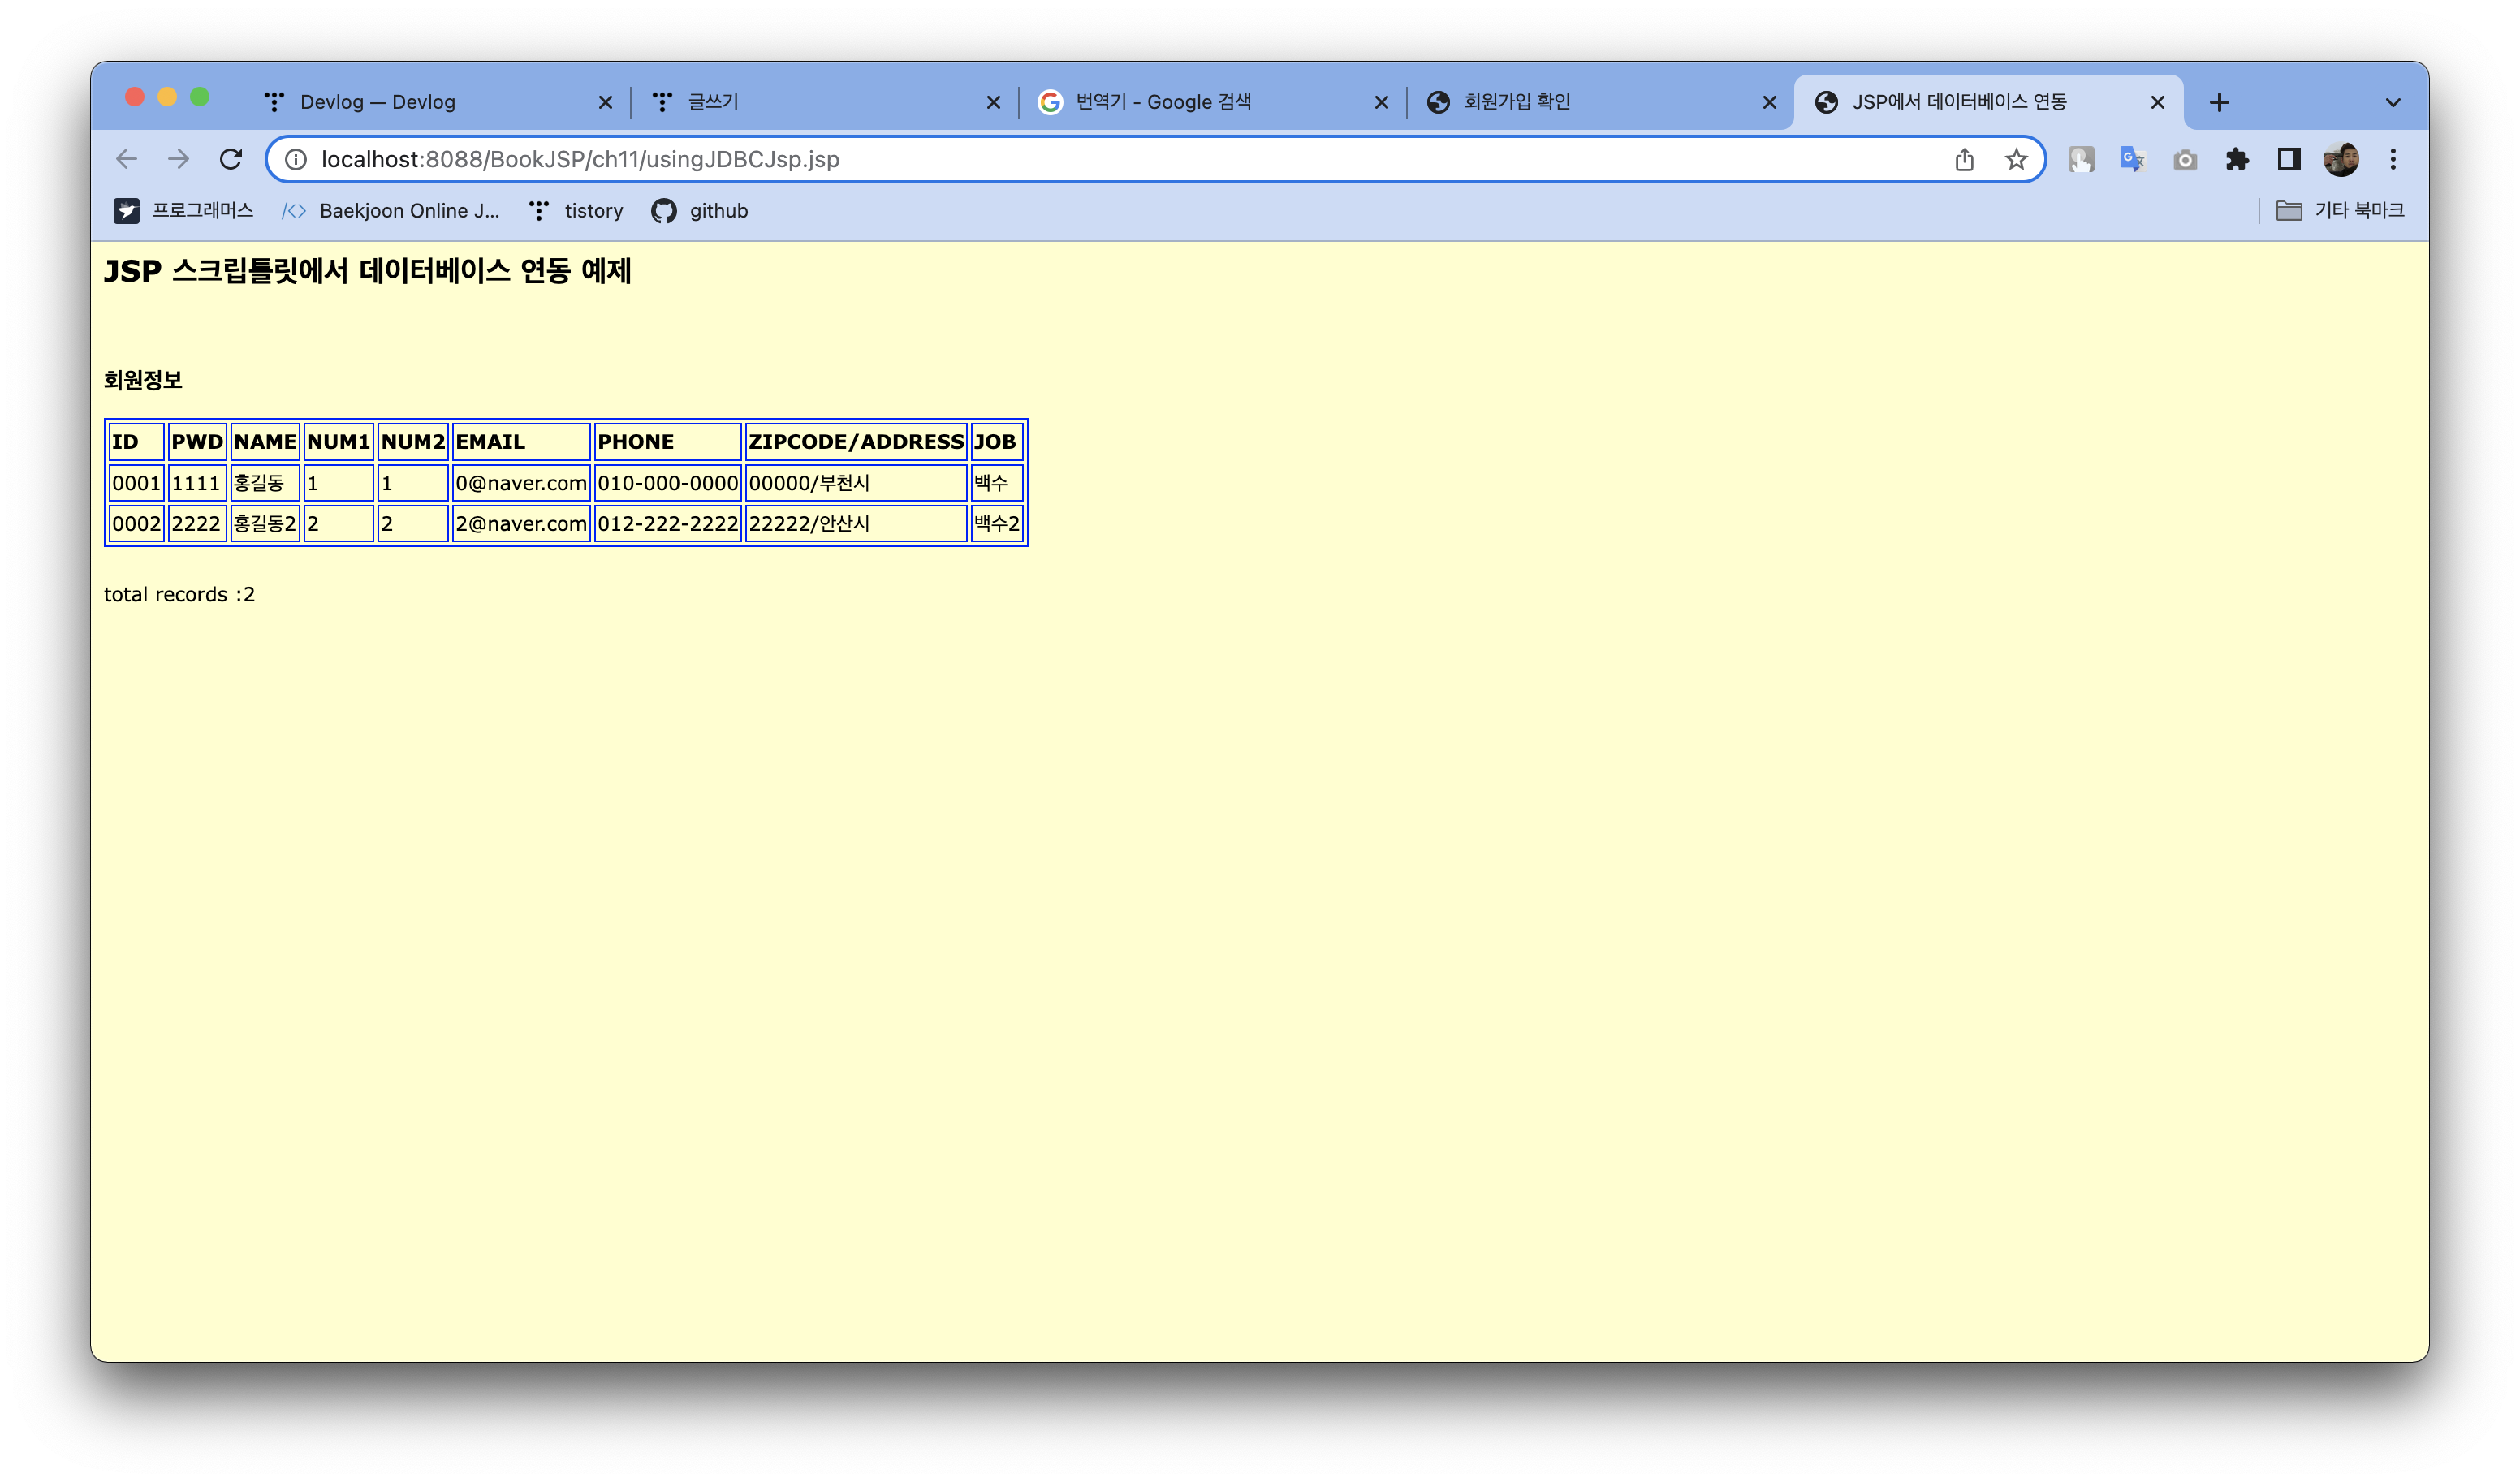Open the Google Translate extension icon
The image size is (2520, 1482).
(2132, 159)
